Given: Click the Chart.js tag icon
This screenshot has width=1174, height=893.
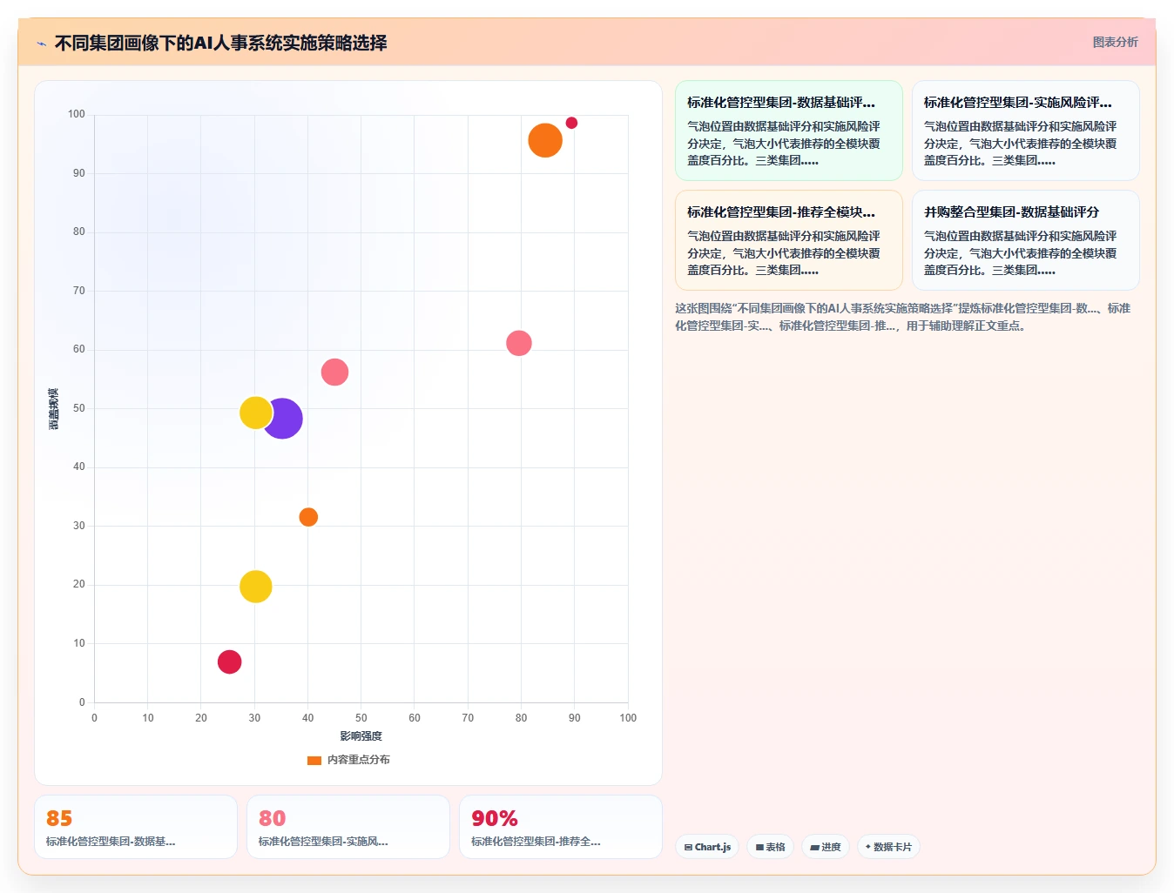Looking at the screenshot, I should point(688,847).
